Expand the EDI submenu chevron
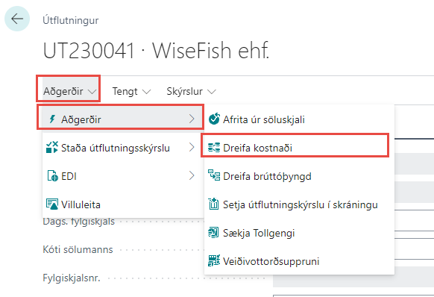This screenshot has width=434, height=297. [192, 175]
